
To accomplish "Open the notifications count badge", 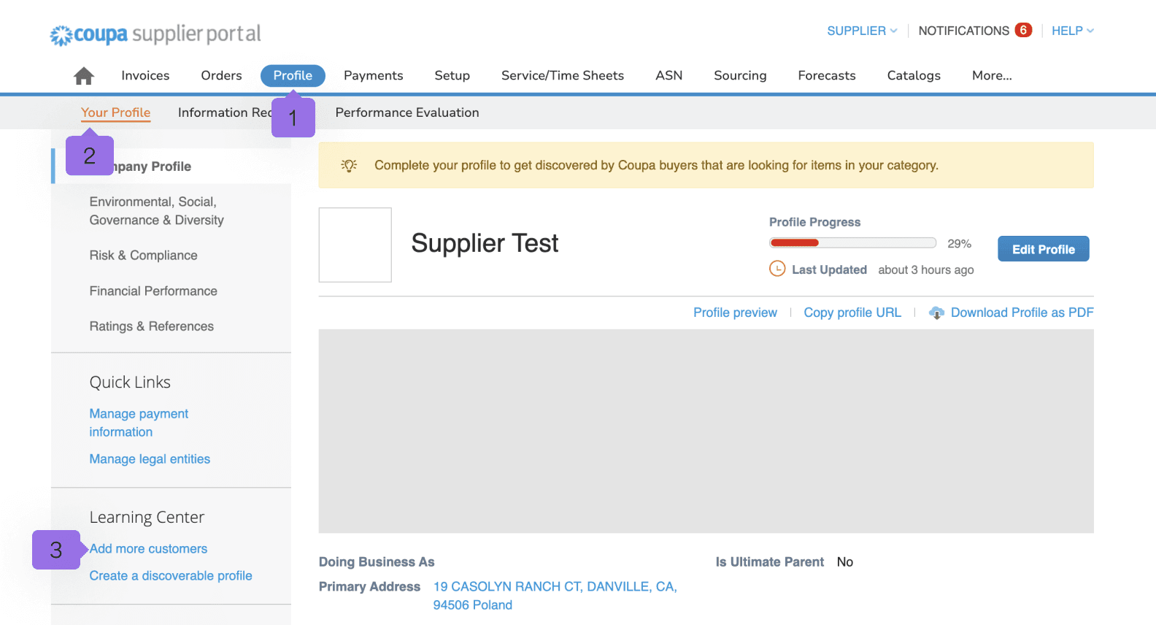I will coord(1023,30).
